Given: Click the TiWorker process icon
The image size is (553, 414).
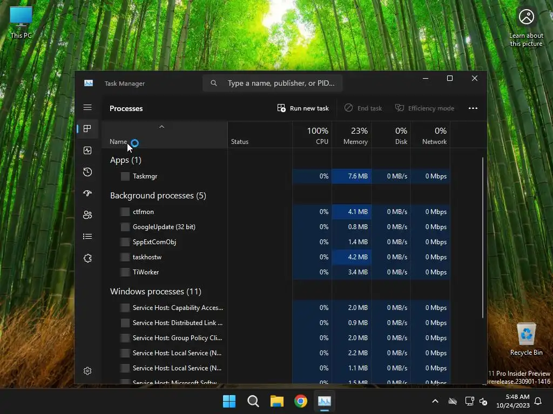Looking at the screenshot, I should coord(125,272).
